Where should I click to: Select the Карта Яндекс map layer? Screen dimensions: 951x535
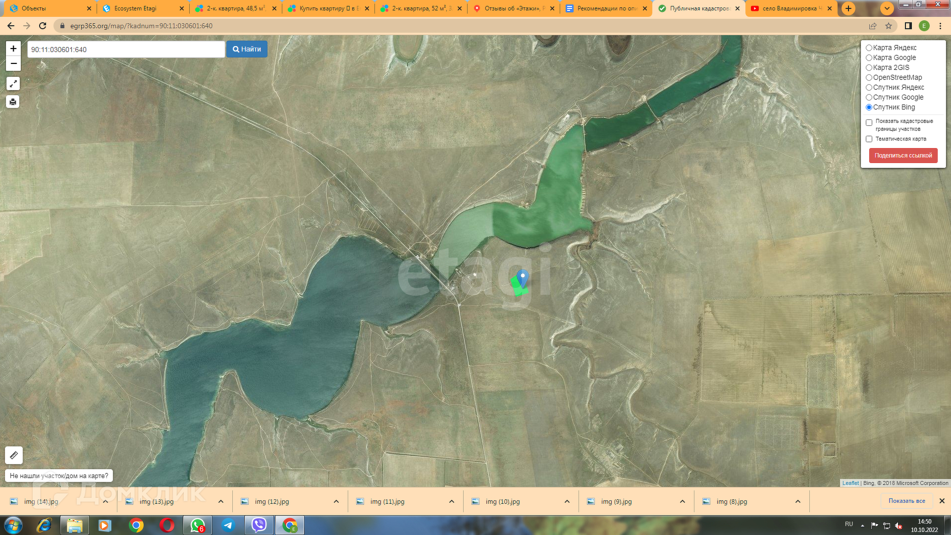pos(869,48)
